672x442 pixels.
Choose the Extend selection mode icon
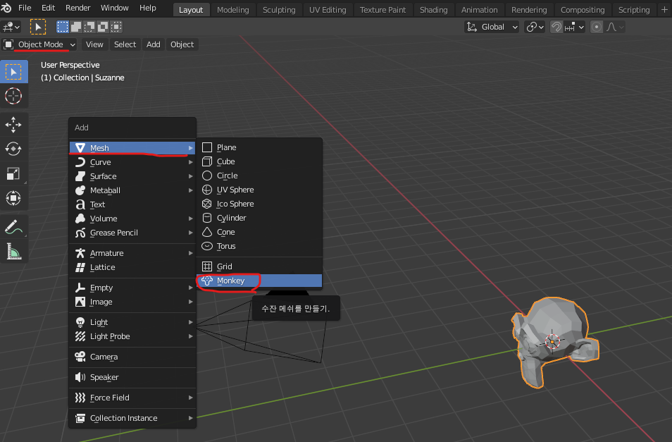pos(76,27)
